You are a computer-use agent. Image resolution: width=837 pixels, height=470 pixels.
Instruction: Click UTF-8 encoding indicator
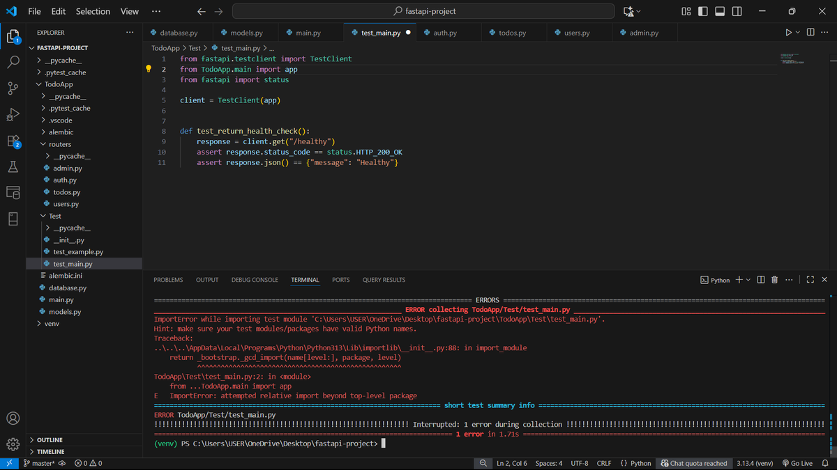tap(580, 463)
